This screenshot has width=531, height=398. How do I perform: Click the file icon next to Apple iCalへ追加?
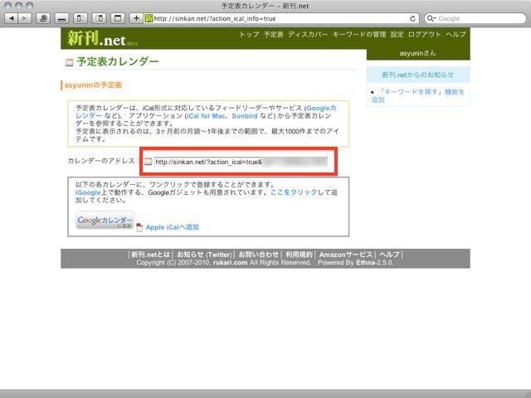[139, 227]
